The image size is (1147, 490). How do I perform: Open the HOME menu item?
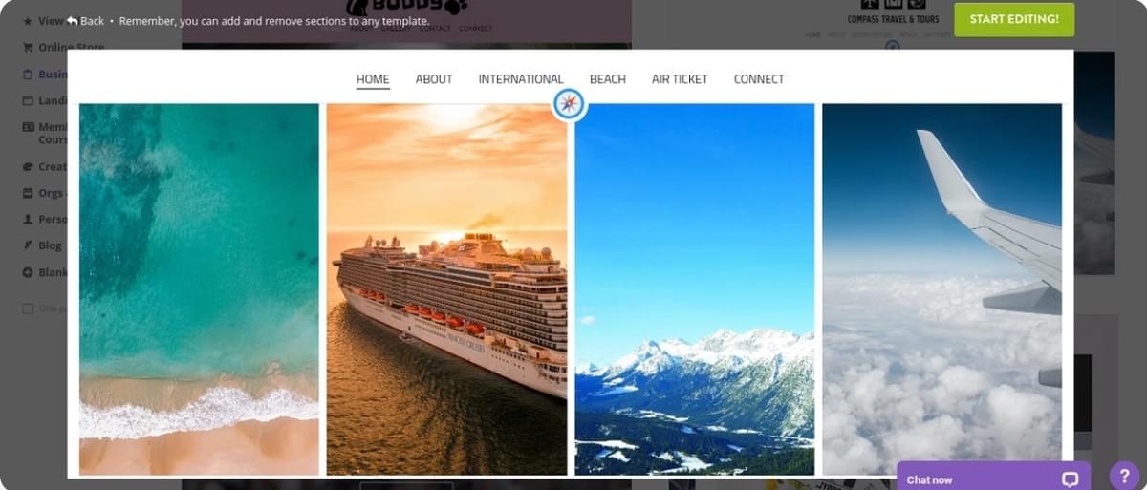pyautogui.click(x=373, y=79)
